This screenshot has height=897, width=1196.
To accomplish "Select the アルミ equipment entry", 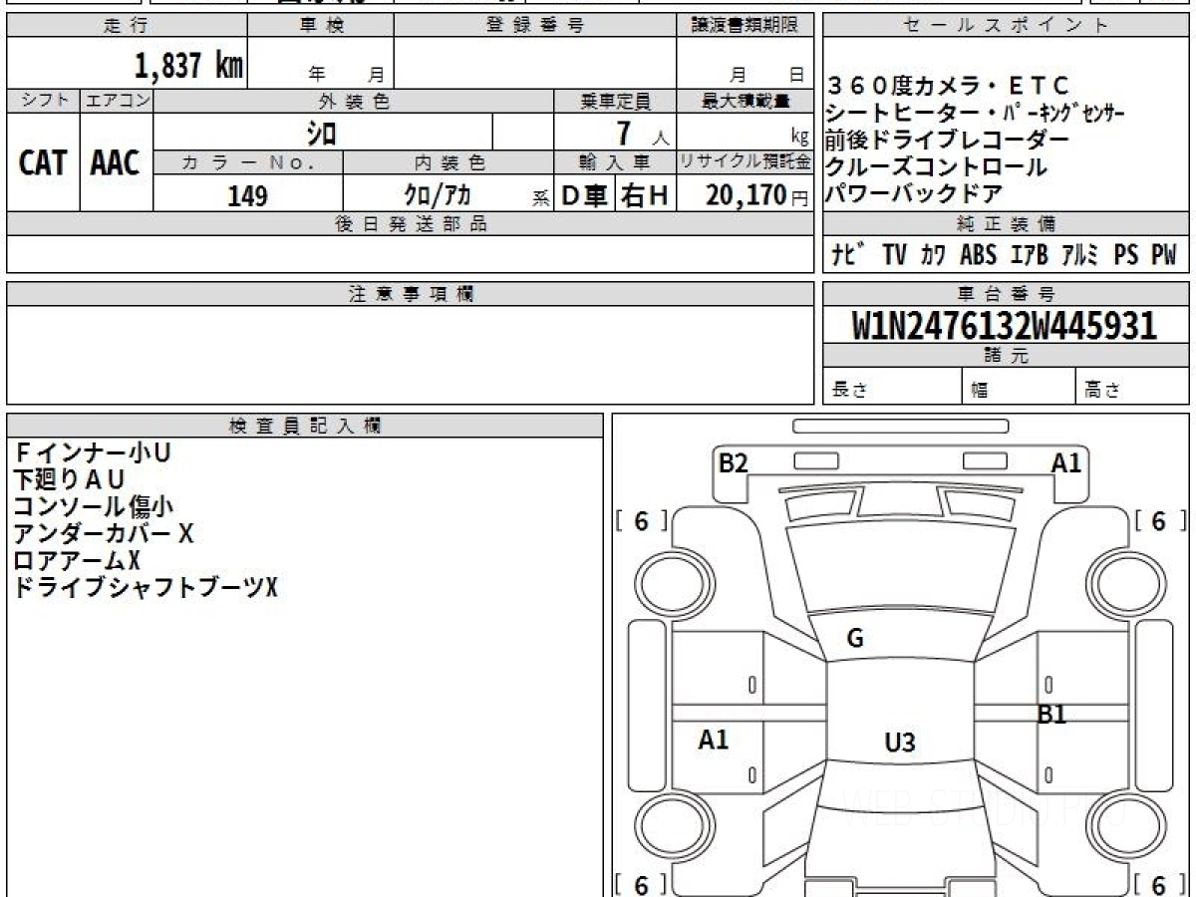I will click(1077, 255).
